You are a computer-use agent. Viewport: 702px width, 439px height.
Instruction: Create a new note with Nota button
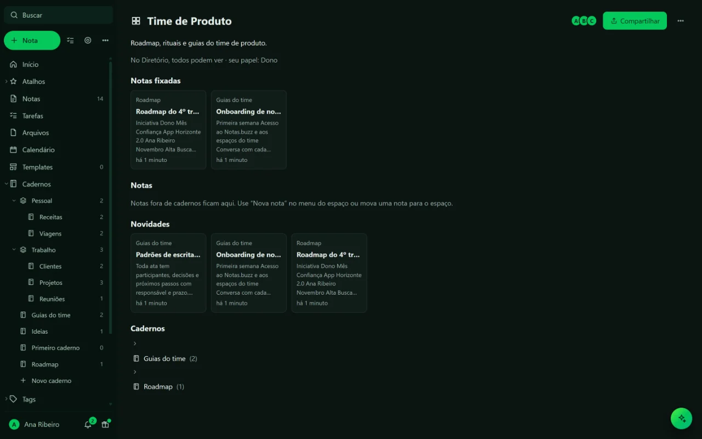(32, 41)
